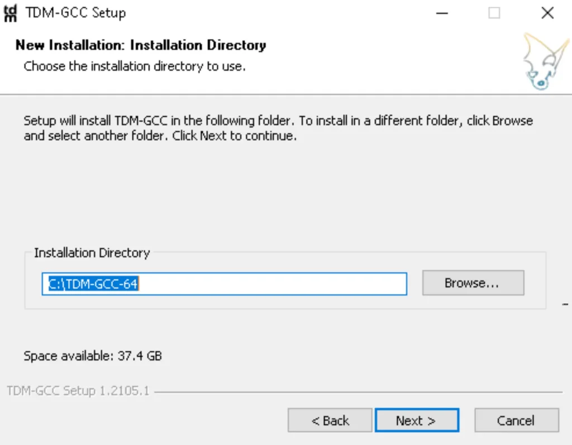This screenshot has height=445, width=572.
Task: Click the TDM-GCC title bar icon
Action: (10, 13)
